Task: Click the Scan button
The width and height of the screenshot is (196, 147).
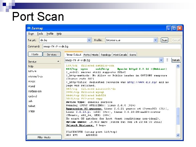Action: pyautogui.click(x=164, y=40)
